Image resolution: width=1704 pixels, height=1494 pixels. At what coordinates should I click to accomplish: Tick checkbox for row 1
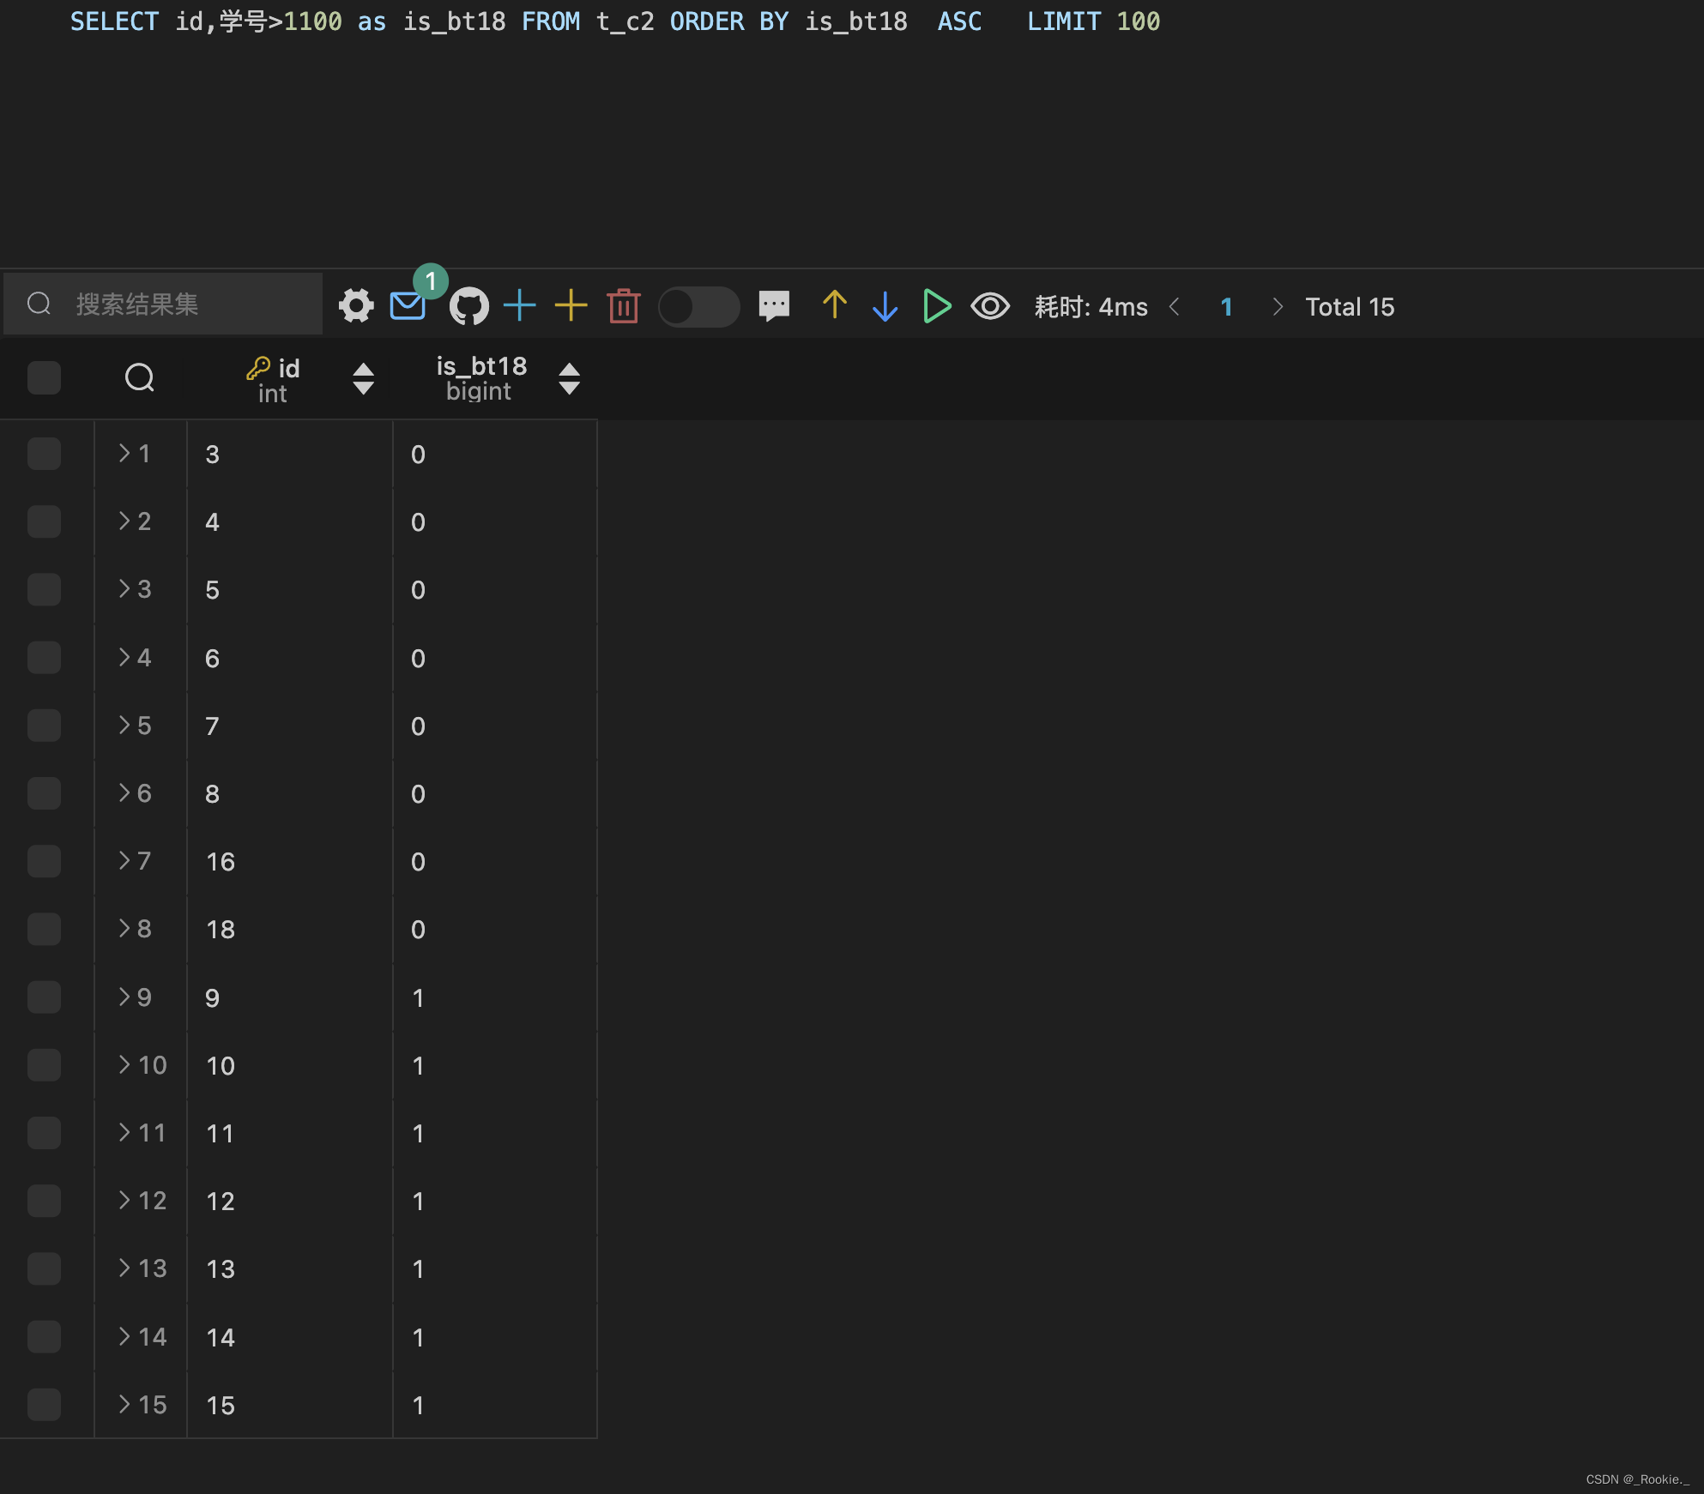click(44, 454)
